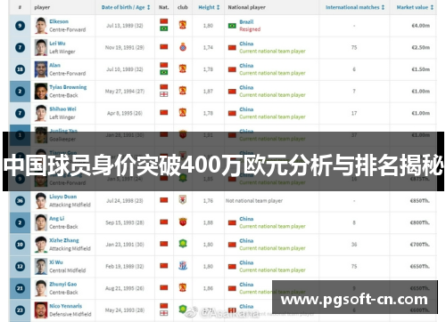Click the Nat. column flags in Elkeson's row
This screenshot has width=446, height=322.
click(x=164, y=25)
